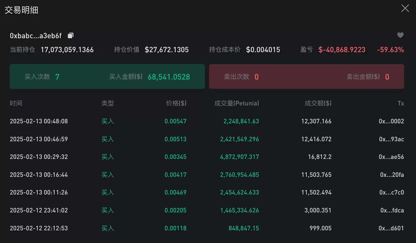Click the 类型 column header
Image resolution: width=416 pixels, height=243 pixels.
point(108,103)
